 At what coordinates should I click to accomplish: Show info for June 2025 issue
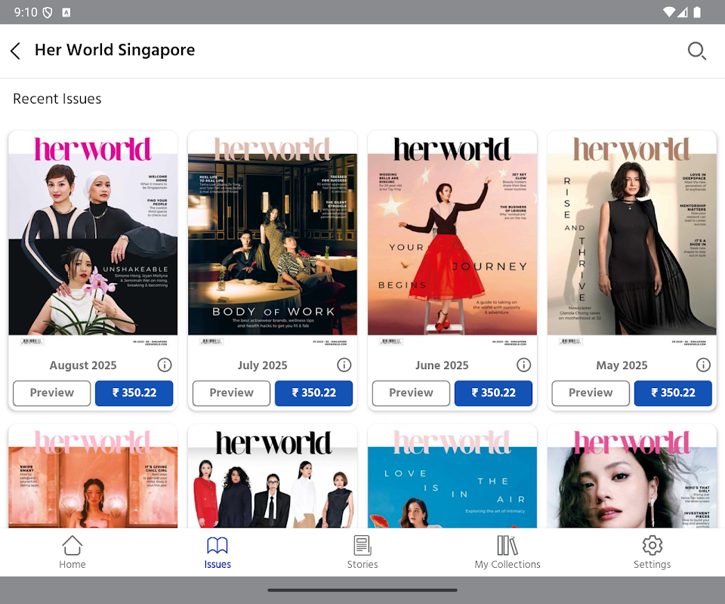click(x=523, y=365)
